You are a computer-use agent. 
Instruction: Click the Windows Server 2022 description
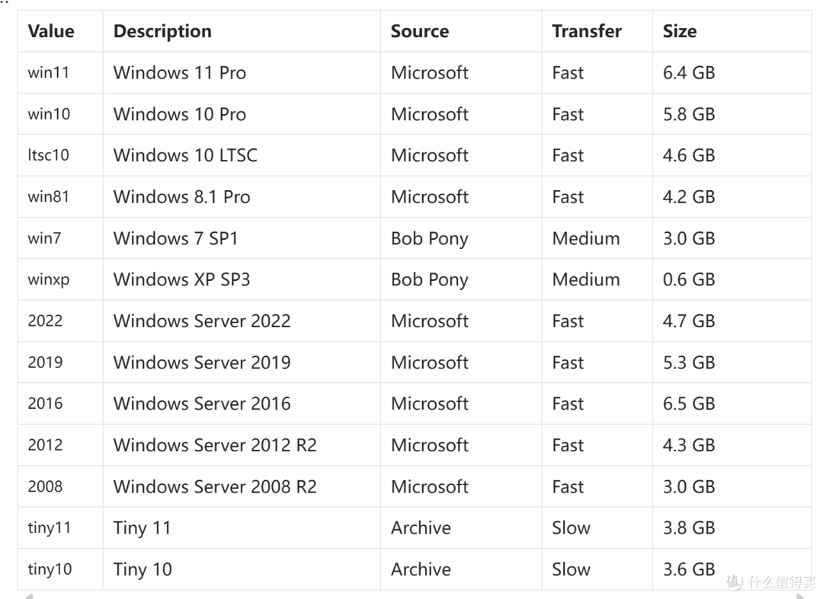click(x=202, y=321)
